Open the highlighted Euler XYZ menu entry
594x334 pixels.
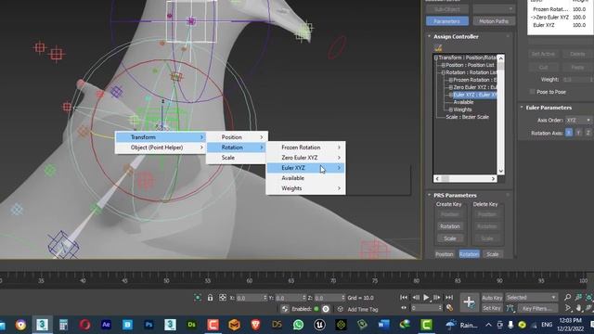pos(305,168)
